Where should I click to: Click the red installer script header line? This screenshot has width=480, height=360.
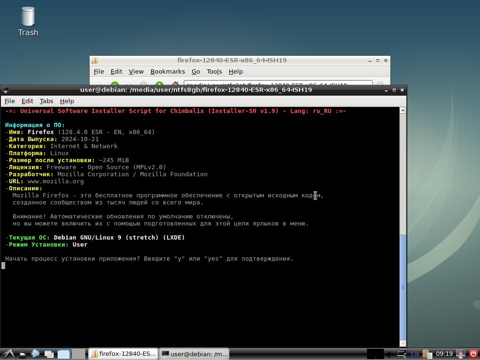pyautogui.click(x=176, y=111)
